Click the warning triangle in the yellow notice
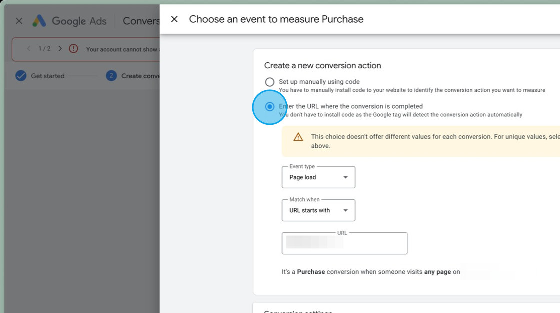The height and width of the screenshot is (313, 560). pos(299,136)
